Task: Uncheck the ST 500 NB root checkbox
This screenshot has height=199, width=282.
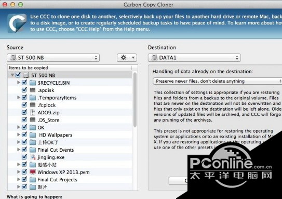Action: click(18, 75)
